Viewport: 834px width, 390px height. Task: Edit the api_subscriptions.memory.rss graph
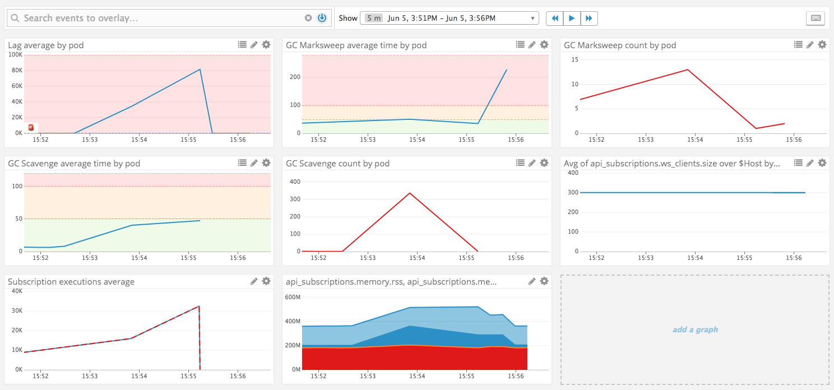click(532, 281)
